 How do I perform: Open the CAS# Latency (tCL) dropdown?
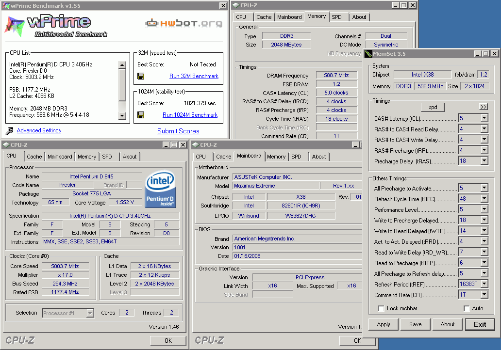pos(484,118)
